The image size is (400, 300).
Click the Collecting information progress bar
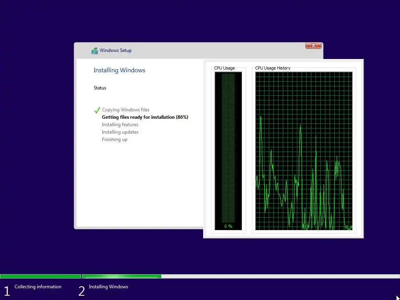pos(41,276)
